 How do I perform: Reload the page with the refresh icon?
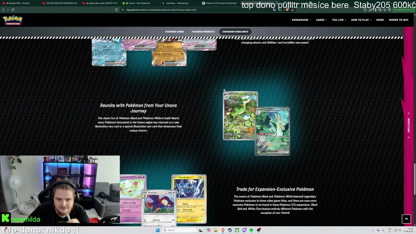pos(13,10)
